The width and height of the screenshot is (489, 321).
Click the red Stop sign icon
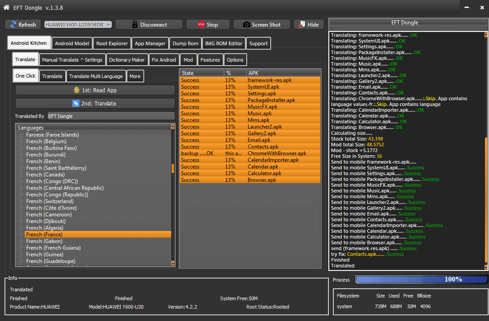pos(201,24)
